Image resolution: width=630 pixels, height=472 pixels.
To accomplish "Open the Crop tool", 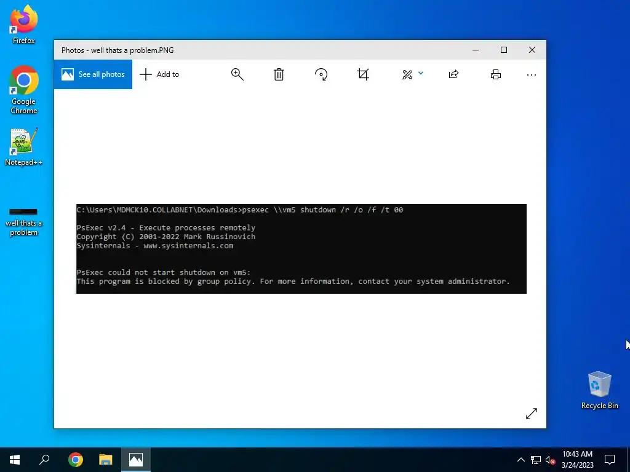I will click(x=363, y=74).
